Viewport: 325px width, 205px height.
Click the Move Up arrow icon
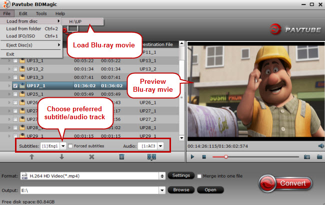tap(32, 157)
